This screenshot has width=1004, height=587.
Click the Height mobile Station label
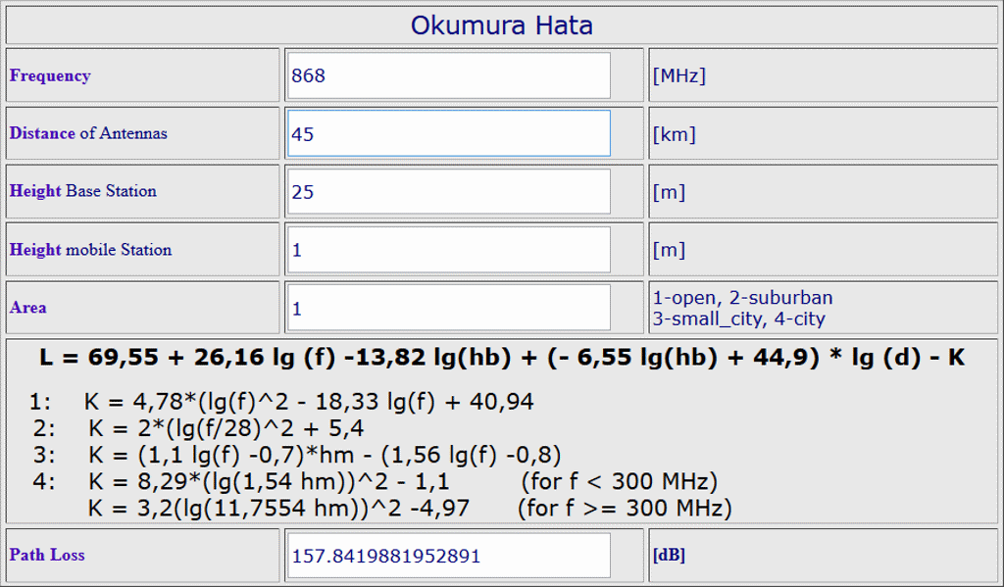point(90,250)
